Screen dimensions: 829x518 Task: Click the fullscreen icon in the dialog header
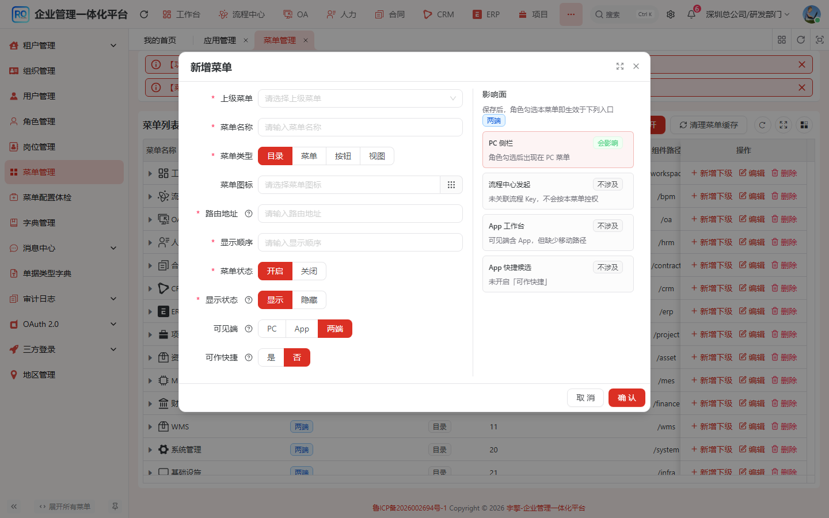point(620,67)
